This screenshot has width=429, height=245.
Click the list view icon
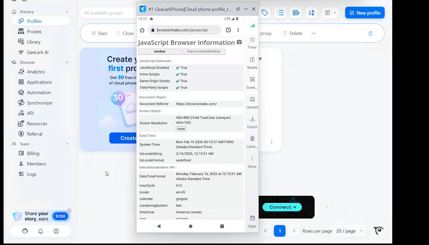click(x=280, y=13)
